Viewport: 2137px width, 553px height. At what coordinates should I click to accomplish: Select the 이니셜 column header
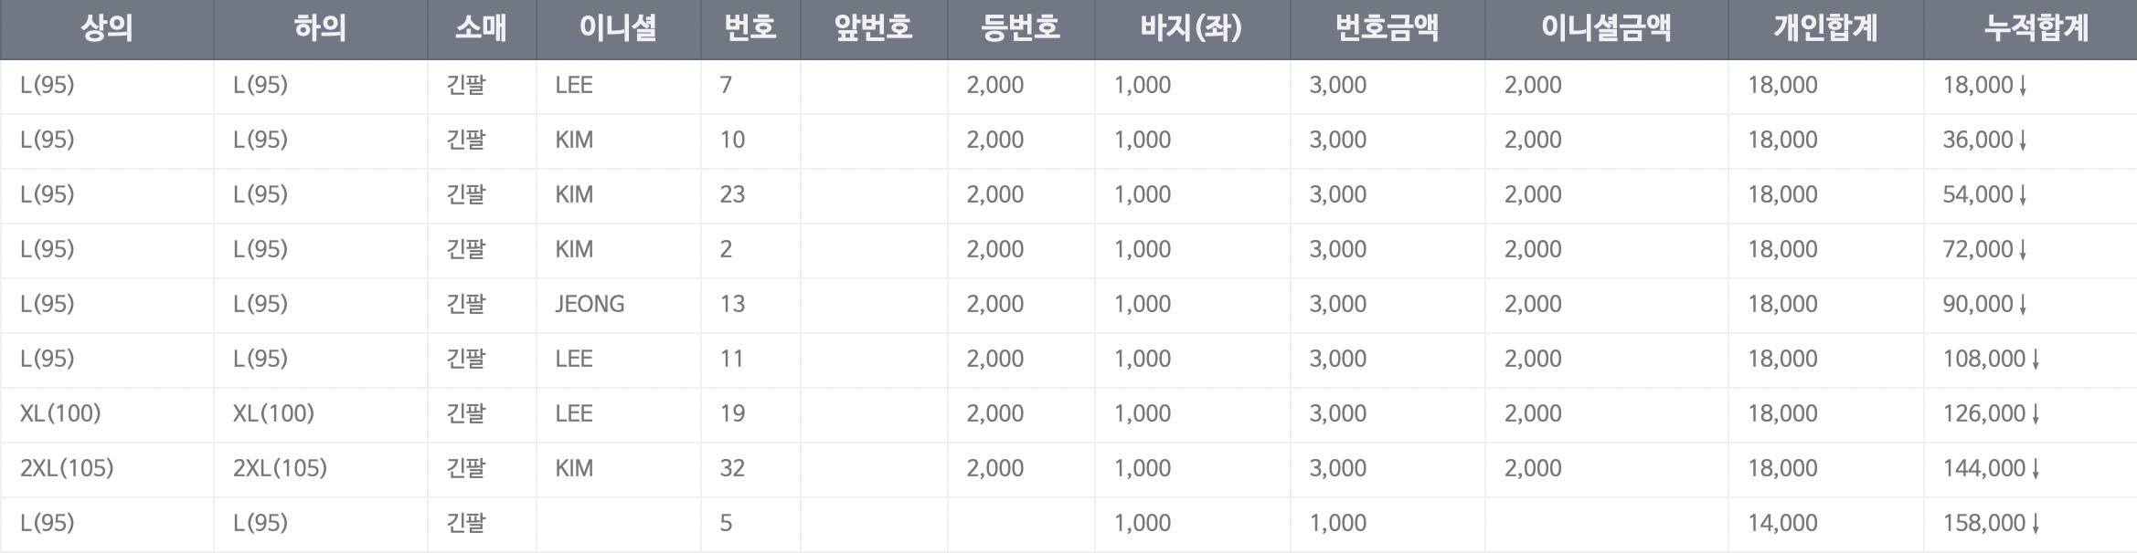[x=618, y=29]
